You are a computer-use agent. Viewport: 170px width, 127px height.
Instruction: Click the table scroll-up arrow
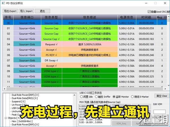[x=169, y=17]
